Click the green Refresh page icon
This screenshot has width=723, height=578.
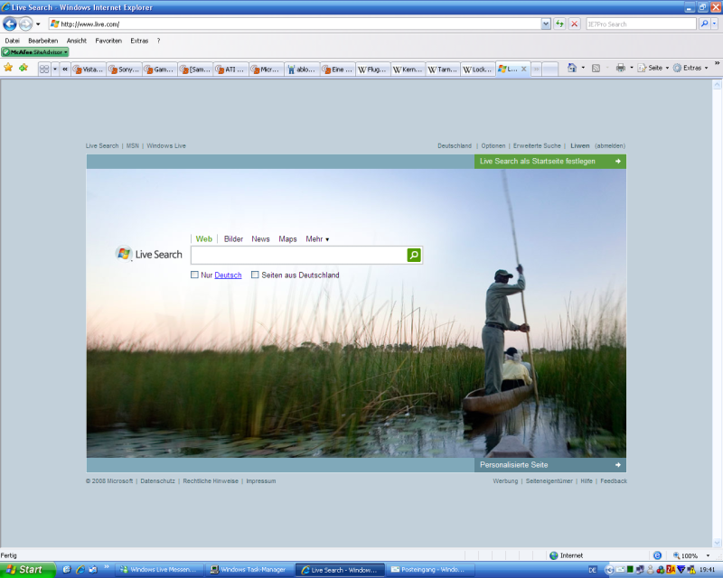pyautogui.click(x=559, y=24)
